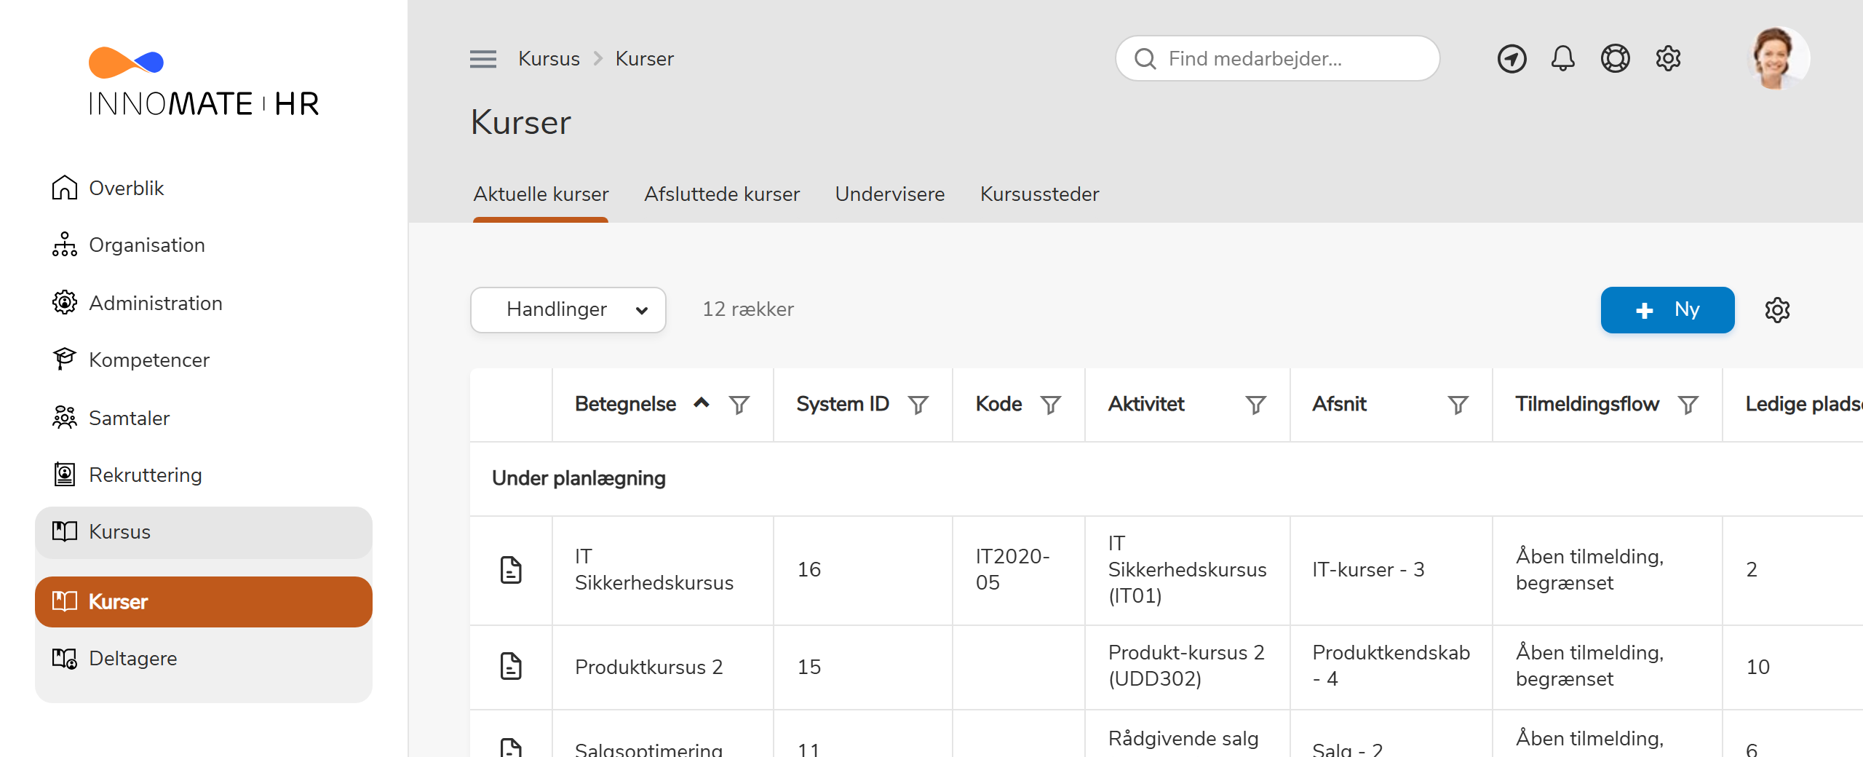Open IT Sikkerhedskursus course name
The width and height of the screenshot is (1863, 757).
[x=654, y=570]
